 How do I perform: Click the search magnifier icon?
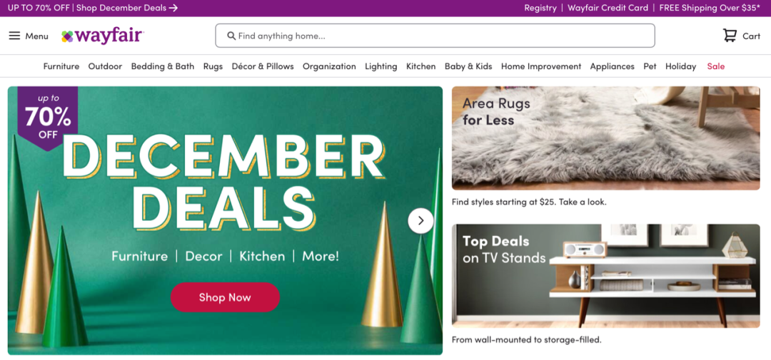pyautogui.click(x=231, y=36)
